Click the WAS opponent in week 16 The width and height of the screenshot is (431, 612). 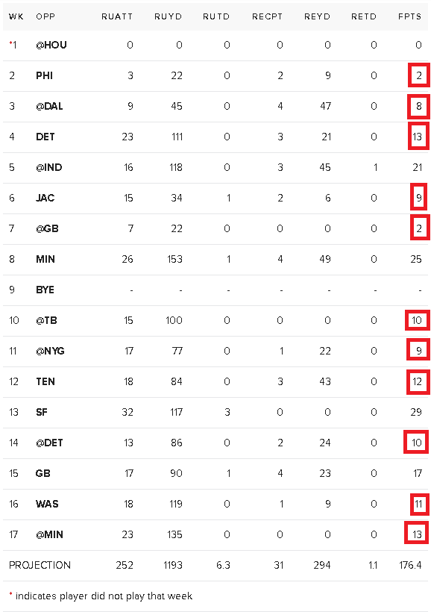(x=47, y=504)
